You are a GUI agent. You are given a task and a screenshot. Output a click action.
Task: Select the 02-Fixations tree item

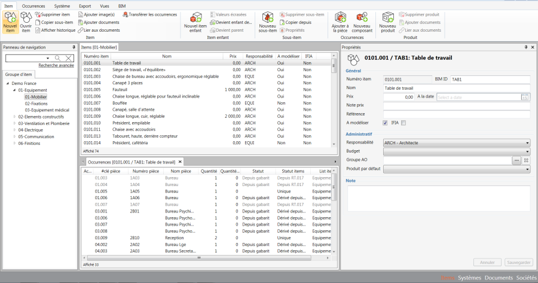[36, 104]
